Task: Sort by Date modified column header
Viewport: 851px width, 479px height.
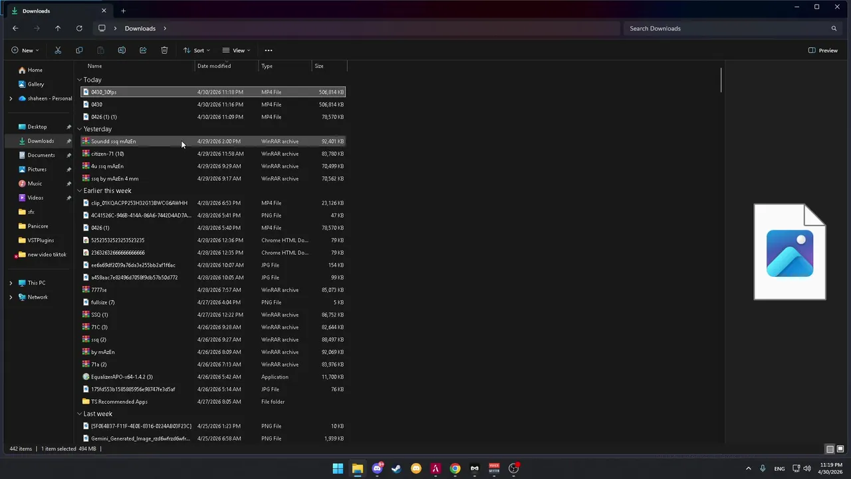Action: click(227, 66)
